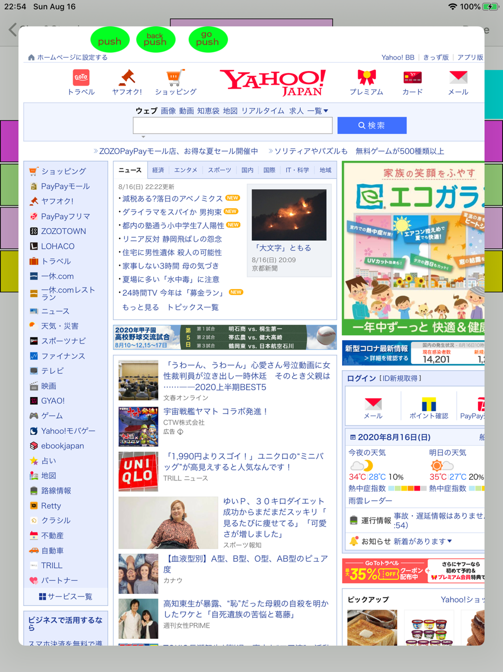Open PayPayモール in the left sidebar
The height and width of the screenshot is (672, 503).
pos(65,186)
